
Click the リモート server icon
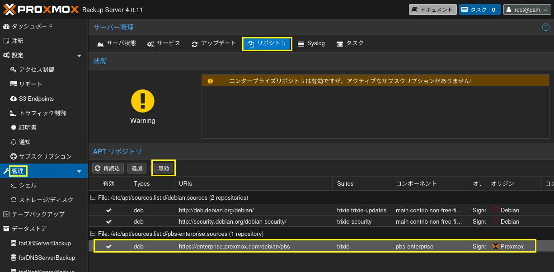coord(14,84)
